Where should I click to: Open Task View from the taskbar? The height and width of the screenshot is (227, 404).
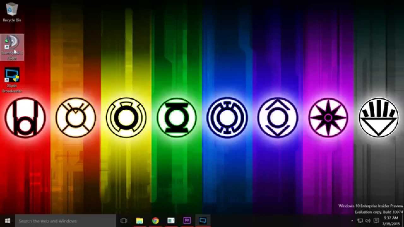pos(124,221)
